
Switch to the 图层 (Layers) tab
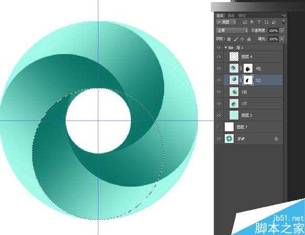(220, 15)
